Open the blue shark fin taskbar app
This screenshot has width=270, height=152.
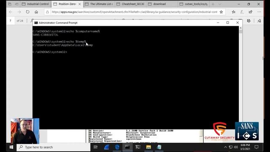pyautogui.click(x=106, y=147)
